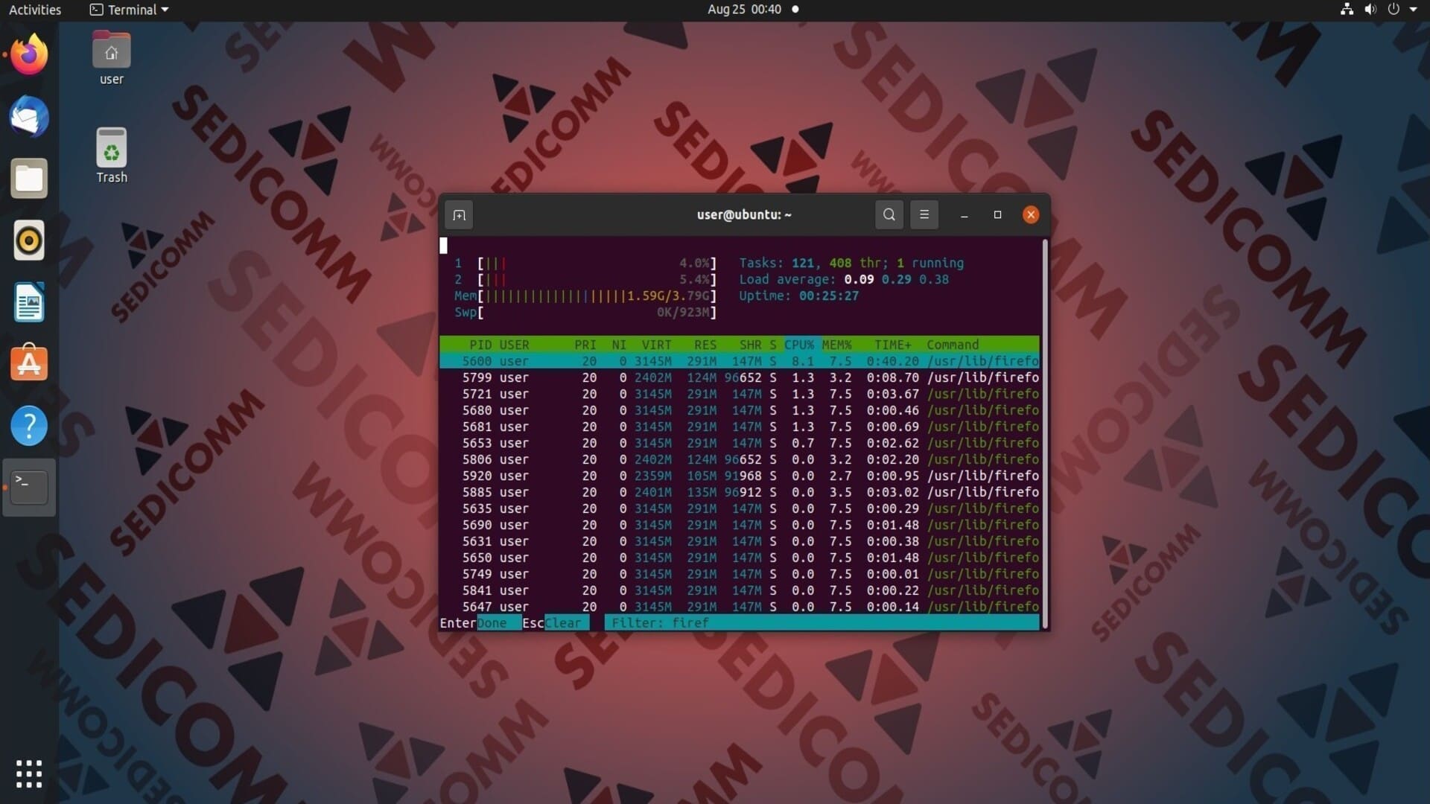Sort by NI column header
The image size is (1430, 804).
(x=619, y=345)
